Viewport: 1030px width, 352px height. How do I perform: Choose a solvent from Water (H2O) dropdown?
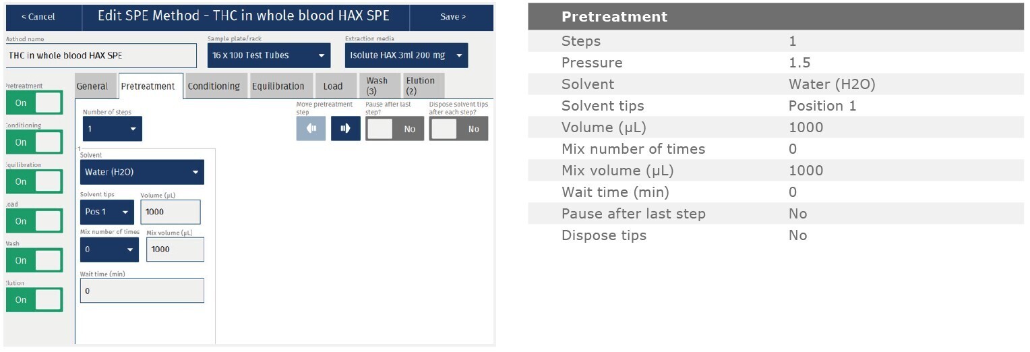coord(142,172)
